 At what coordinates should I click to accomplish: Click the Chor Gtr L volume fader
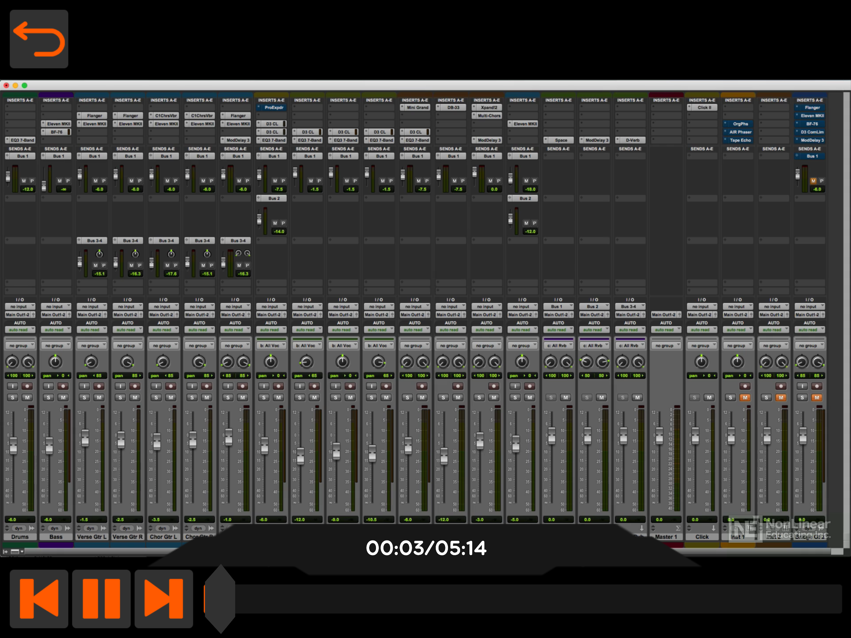coord(157,442)
